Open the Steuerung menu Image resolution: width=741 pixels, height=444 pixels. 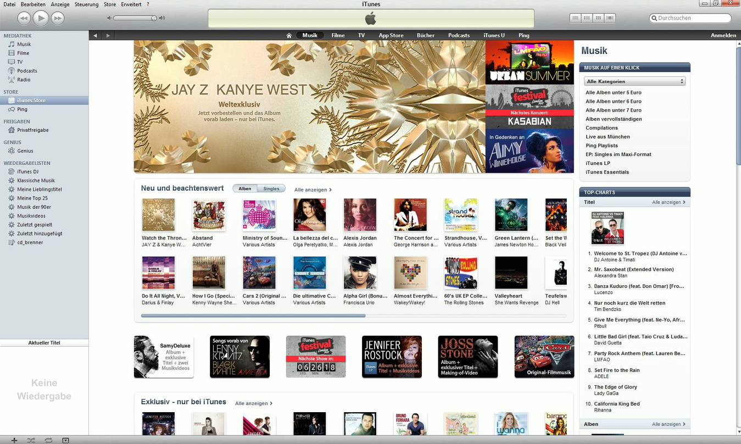point(86,4)
